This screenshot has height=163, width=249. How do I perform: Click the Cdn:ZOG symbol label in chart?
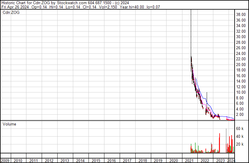tap(11, 12)
